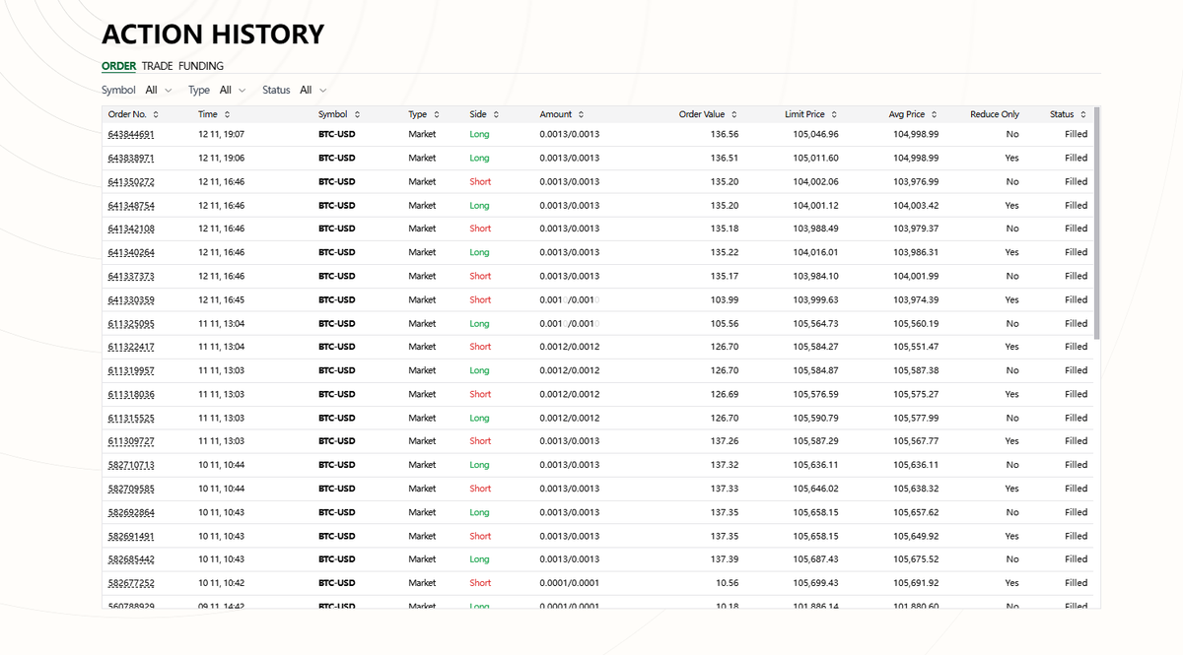The width and height of the screenshot is (1183, 655).
Task: Sort table by Amount column
Action: click(x=562, y=114)
